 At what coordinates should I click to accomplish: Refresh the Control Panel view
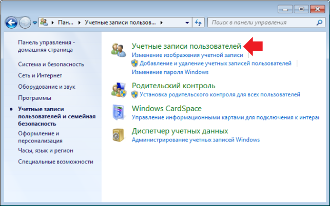pos(198,23)
